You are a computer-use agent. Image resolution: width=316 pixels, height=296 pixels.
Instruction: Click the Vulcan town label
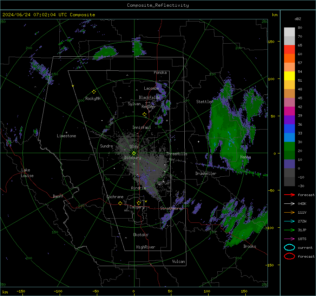click(x=178, y=262)
